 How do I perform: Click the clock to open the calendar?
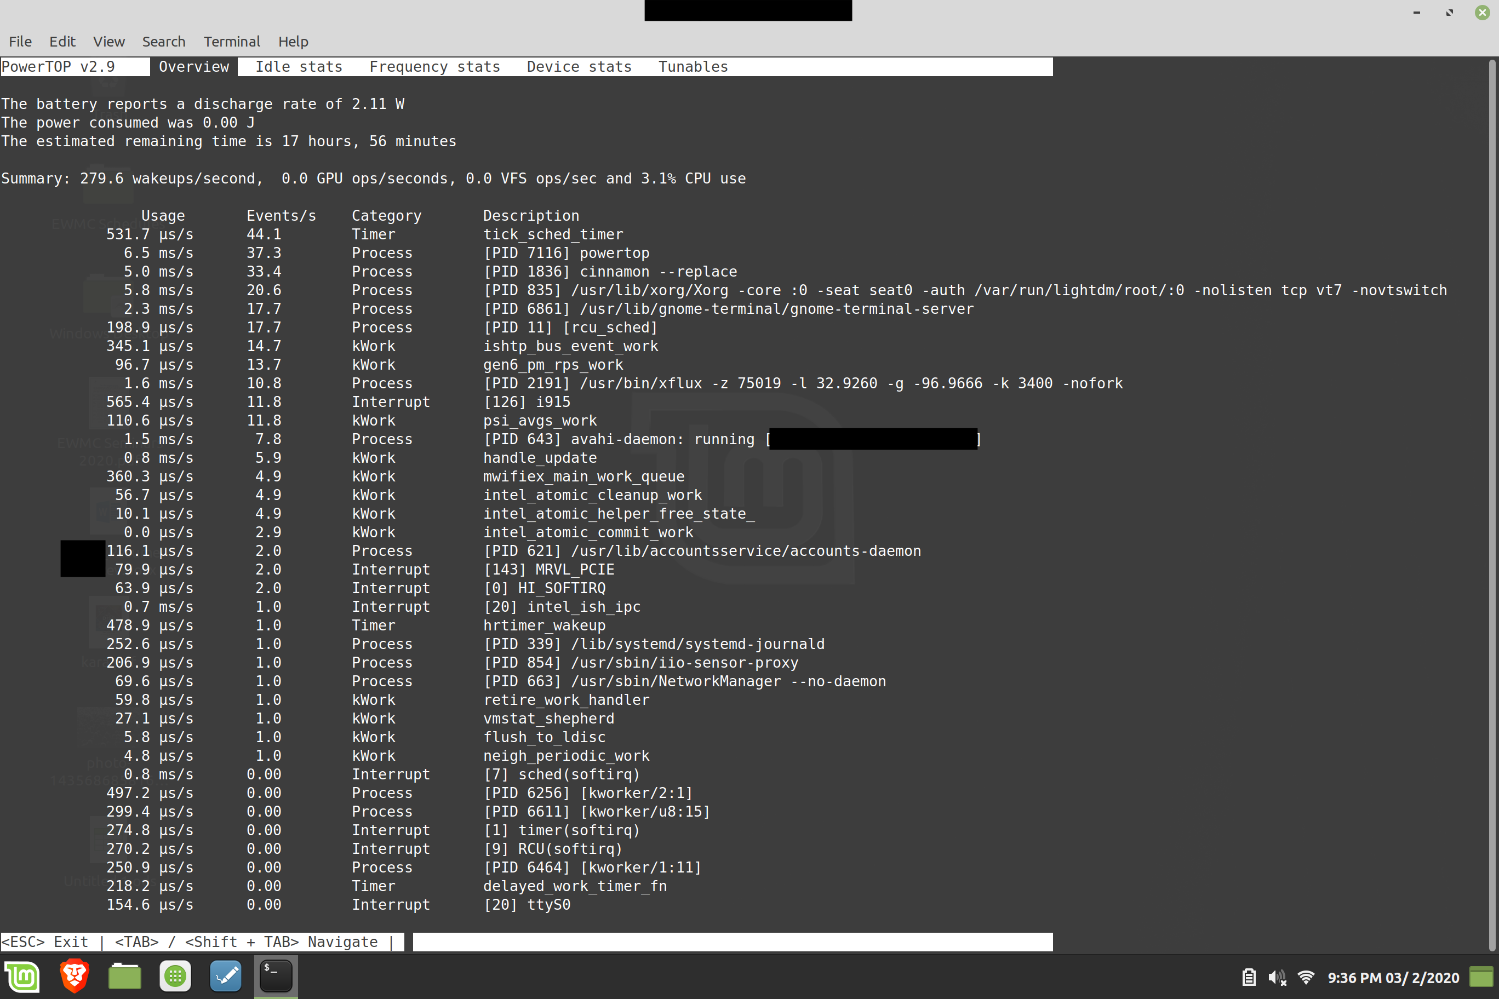point(1393,977)
